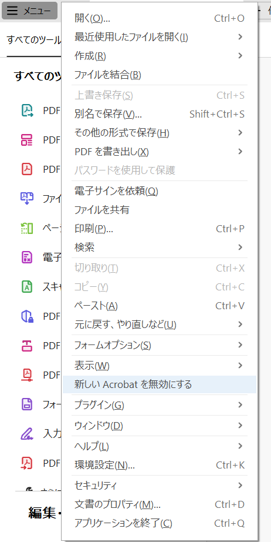Open the purple Combine Files tool icon
The image size is (271, 542).
tap(27, 199)
